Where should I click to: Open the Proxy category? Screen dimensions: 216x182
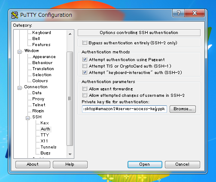click(38, 99)
